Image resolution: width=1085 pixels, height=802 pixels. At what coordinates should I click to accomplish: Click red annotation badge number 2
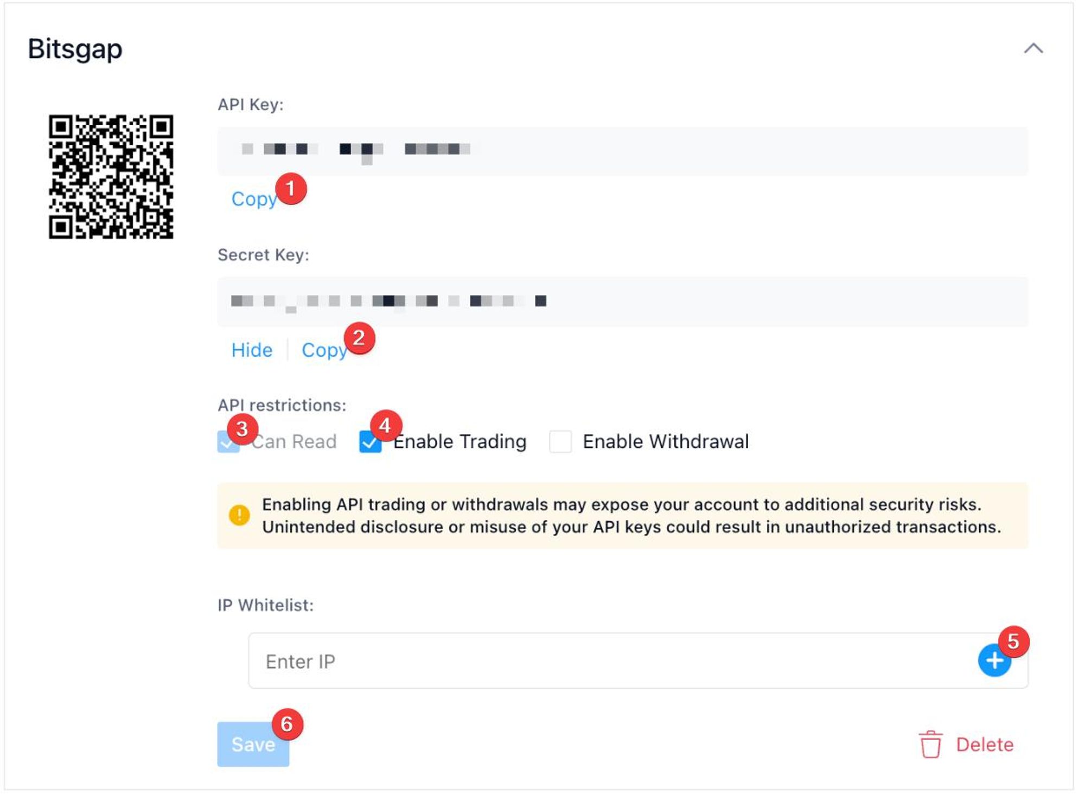359,338
